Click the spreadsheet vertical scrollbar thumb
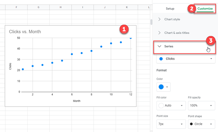This screenshot has width=218, height=132. pyautogui.click(x=151, y=22)
